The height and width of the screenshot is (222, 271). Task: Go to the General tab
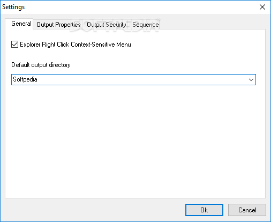click(21, 24)
